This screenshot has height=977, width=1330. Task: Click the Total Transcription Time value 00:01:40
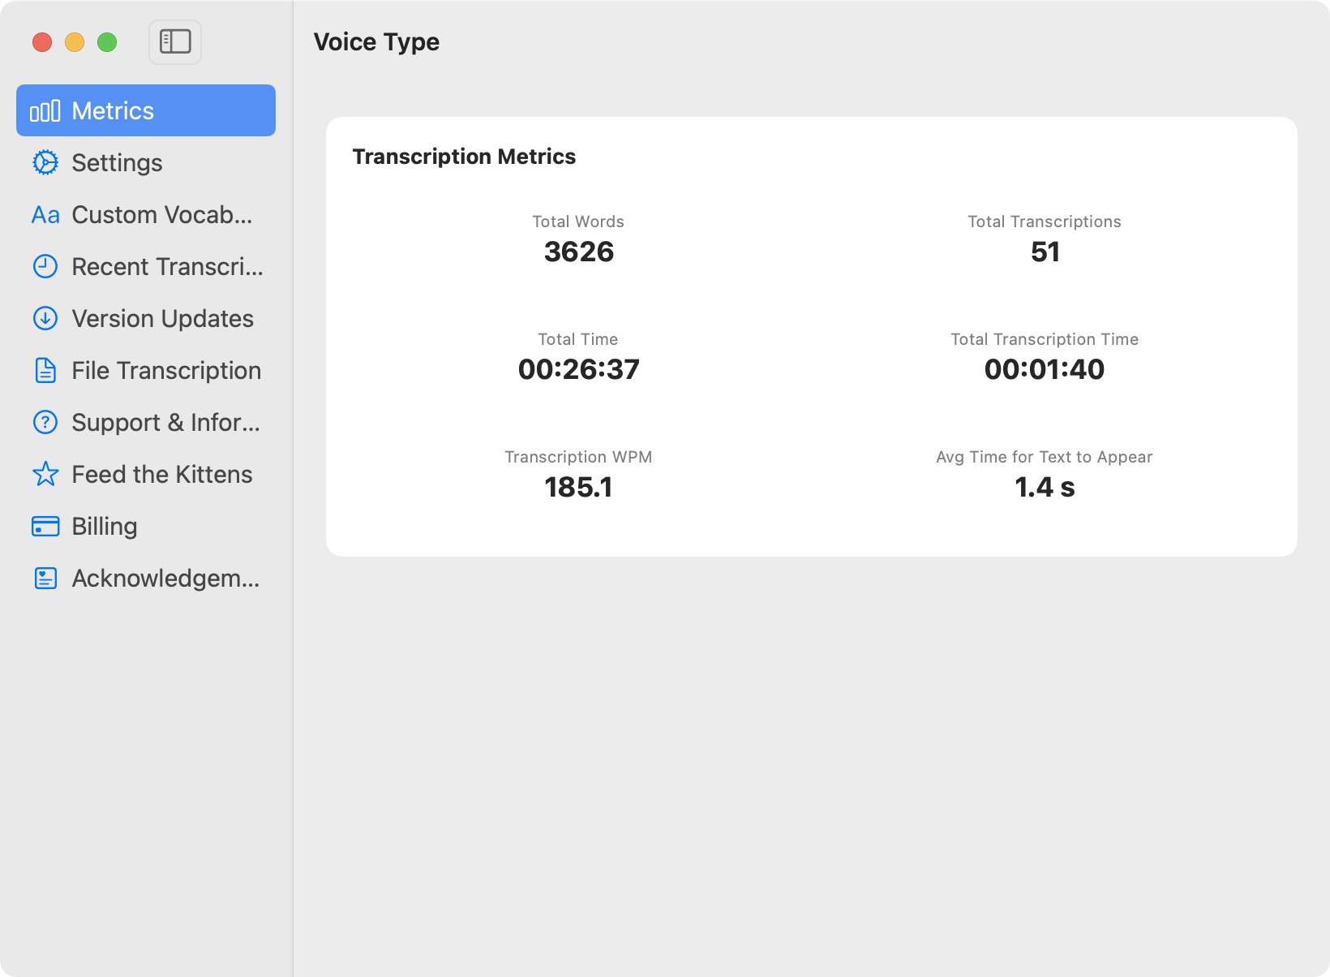[x=1045, y=369]
